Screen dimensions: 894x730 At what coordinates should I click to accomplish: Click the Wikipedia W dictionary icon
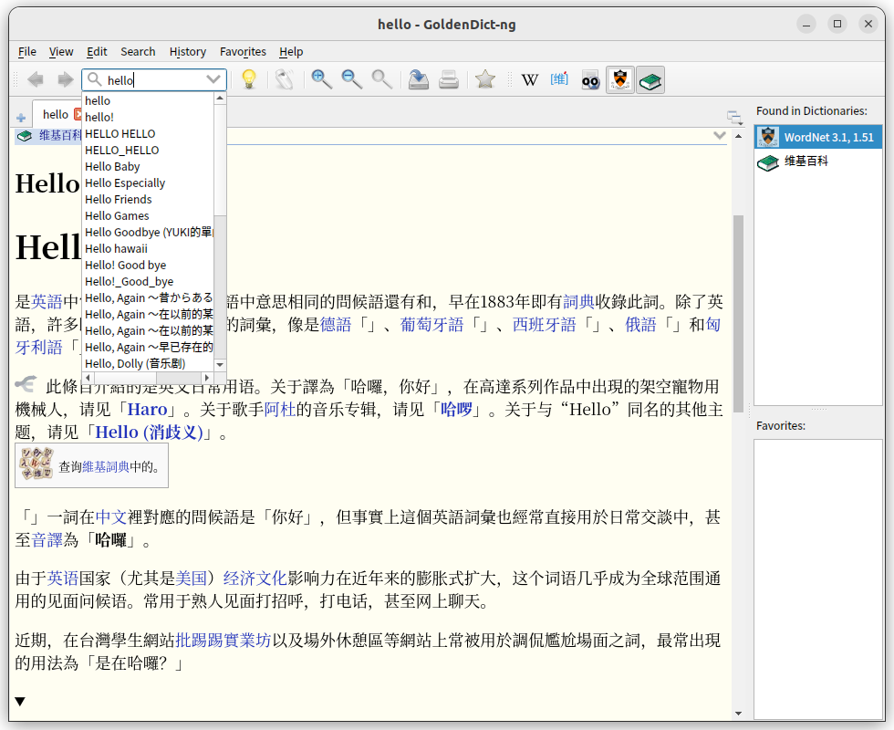click(529, 80)
